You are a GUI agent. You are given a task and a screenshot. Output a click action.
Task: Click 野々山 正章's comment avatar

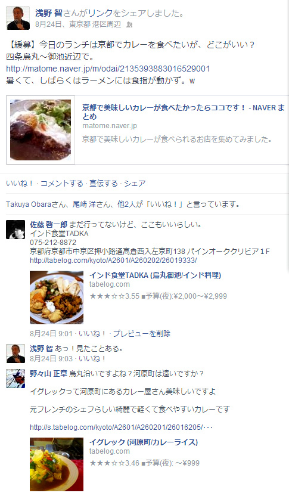click(15, 379)
